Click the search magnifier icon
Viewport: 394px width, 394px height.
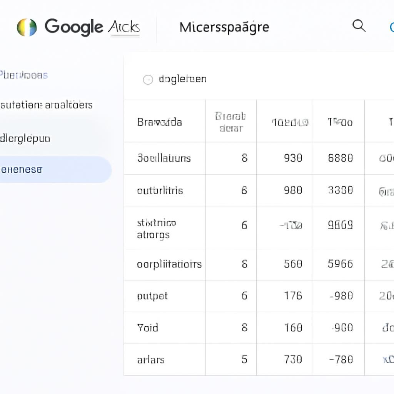click(359, 26)
